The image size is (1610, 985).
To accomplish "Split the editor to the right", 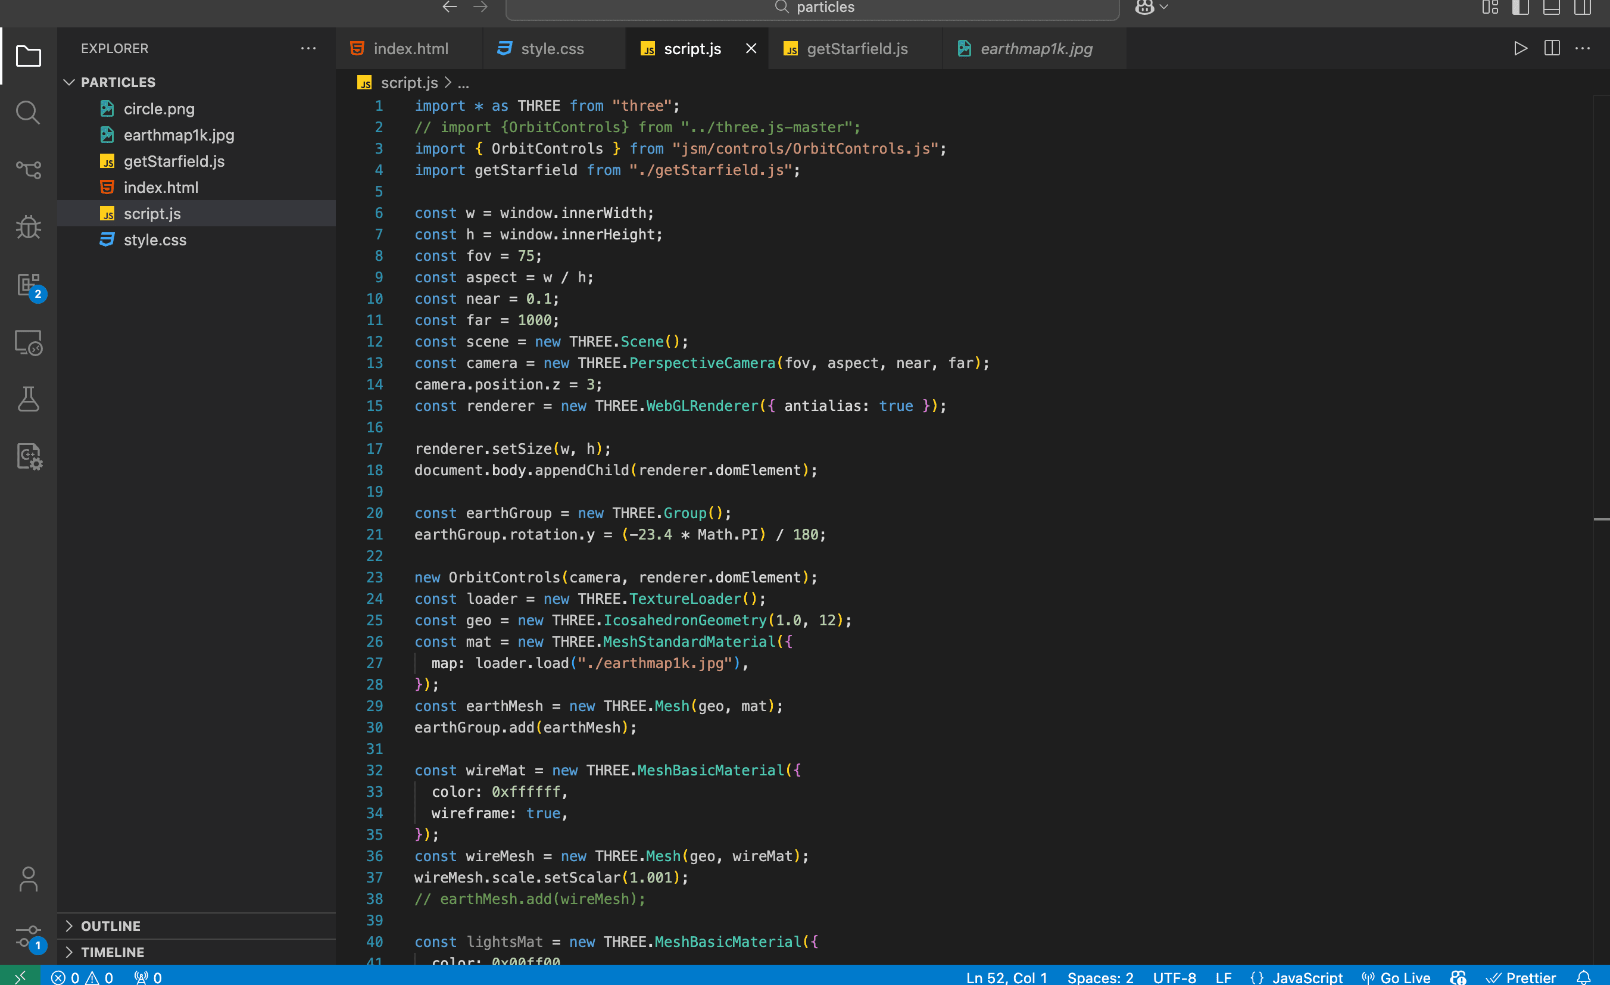I will [1552, 48].
